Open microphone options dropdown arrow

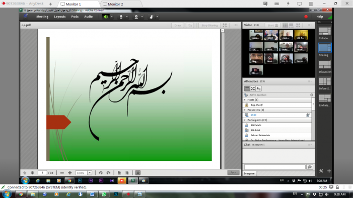pos(127,17)
